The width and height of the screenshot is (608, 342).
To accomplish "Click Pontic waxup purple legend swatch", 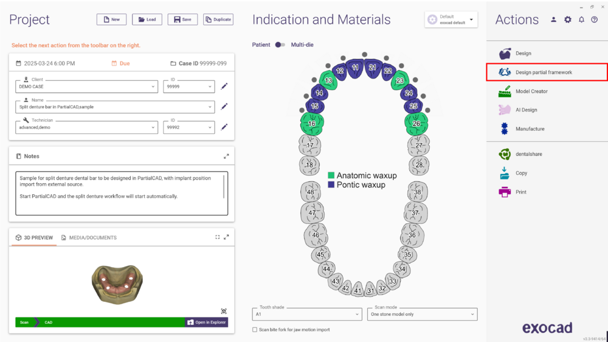I will [331, 185].
